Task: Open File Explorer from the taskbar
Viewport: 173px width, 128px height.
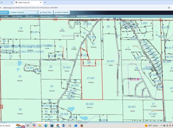Action: (40, 126)
